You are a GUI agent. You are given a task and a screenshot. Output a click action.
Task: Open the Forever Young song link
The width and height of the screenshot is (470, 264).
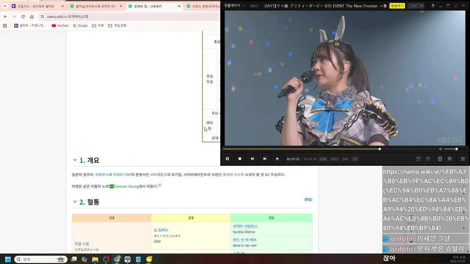(x=124, y=186)
